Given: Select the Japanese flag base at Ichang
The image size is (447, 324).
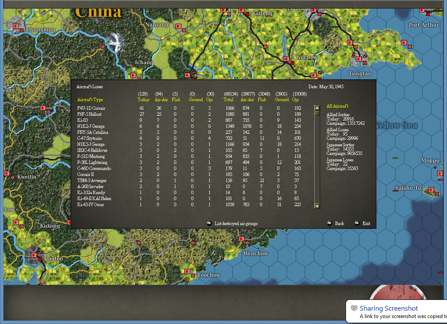Looking at the screenshot, I should click(133, 75).
